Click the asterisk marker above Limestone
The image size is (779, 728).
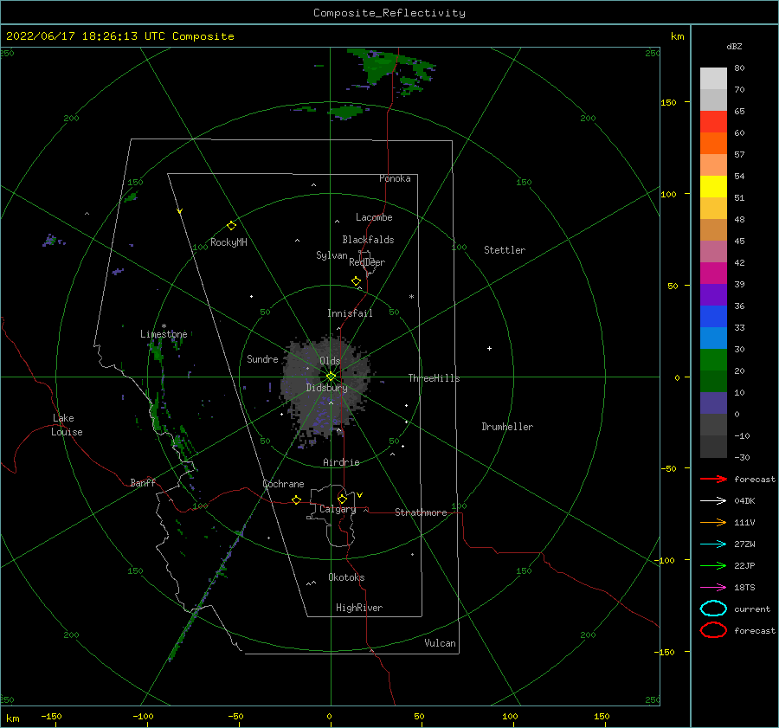click(164, 326)
